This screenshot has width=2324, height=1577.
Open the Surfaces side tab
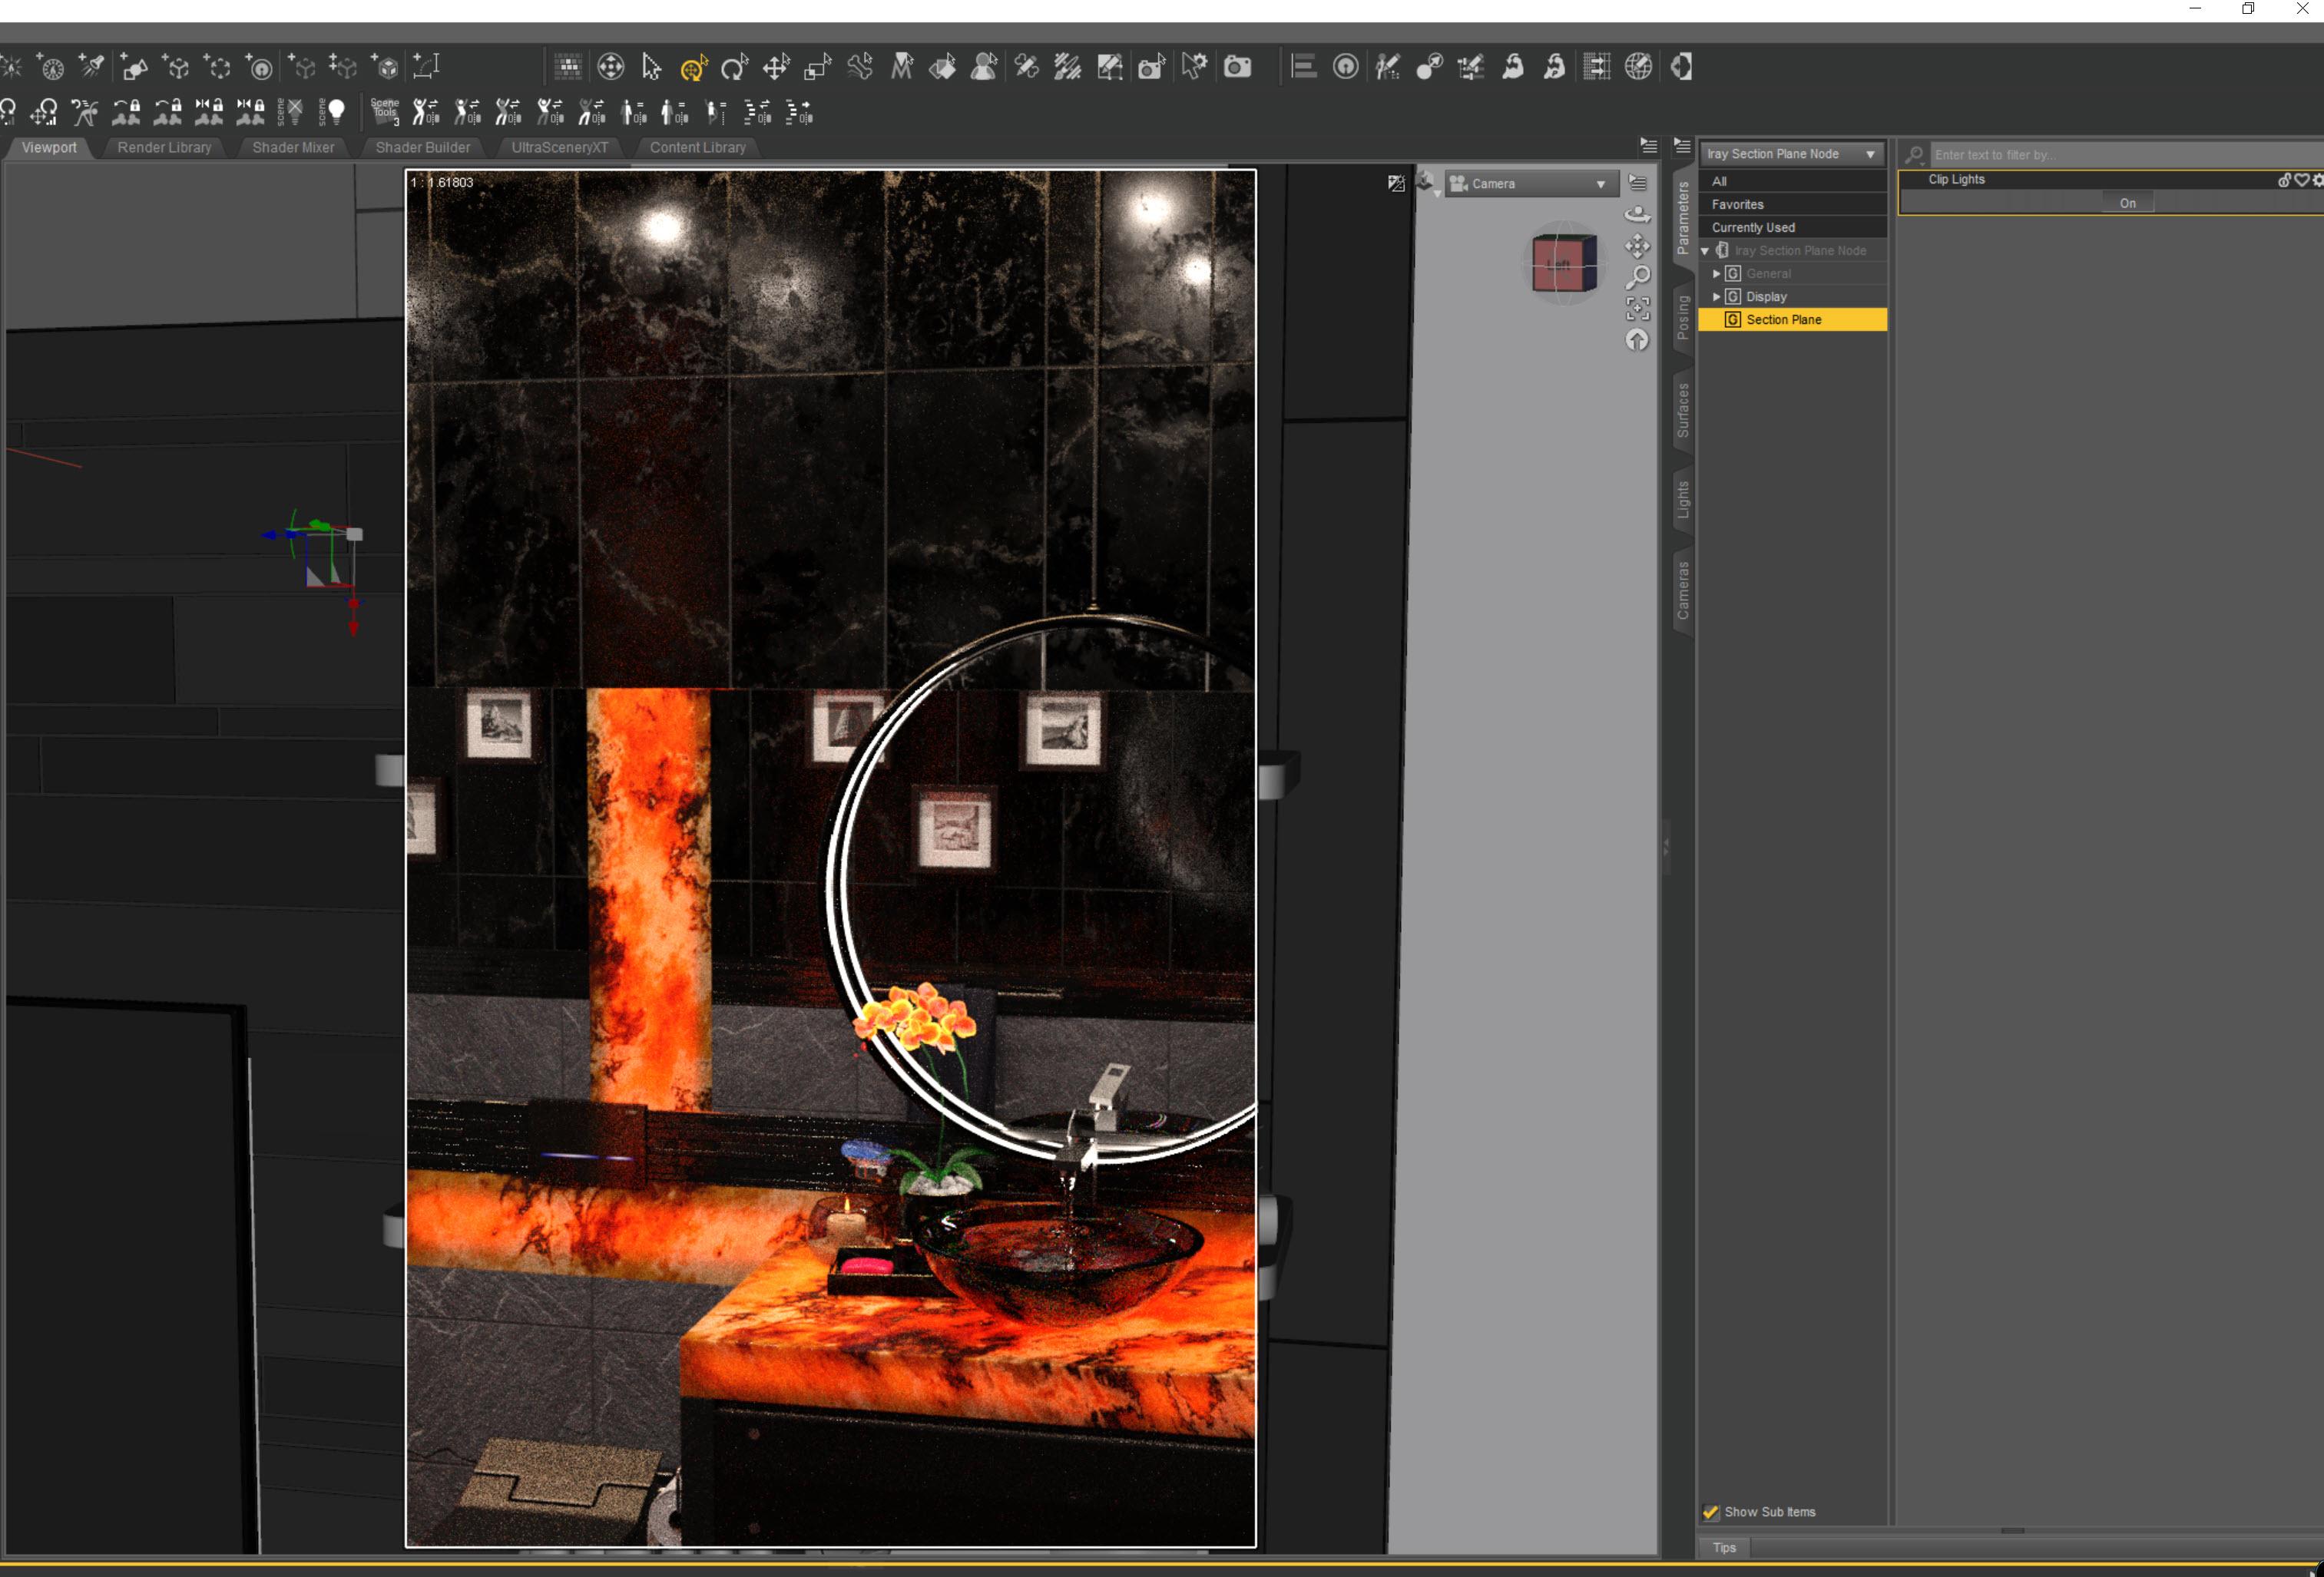pos(1682,410)
